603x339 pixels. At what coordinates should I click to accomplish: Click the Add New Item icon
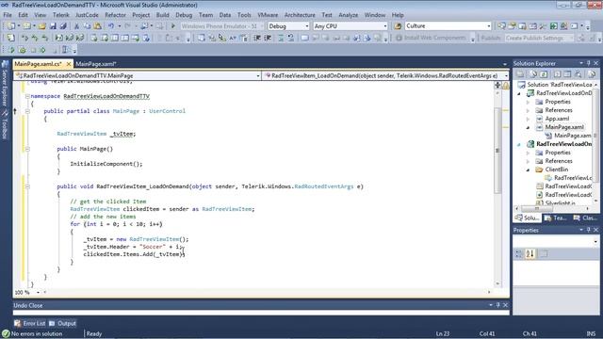click(x=26, y=26)
